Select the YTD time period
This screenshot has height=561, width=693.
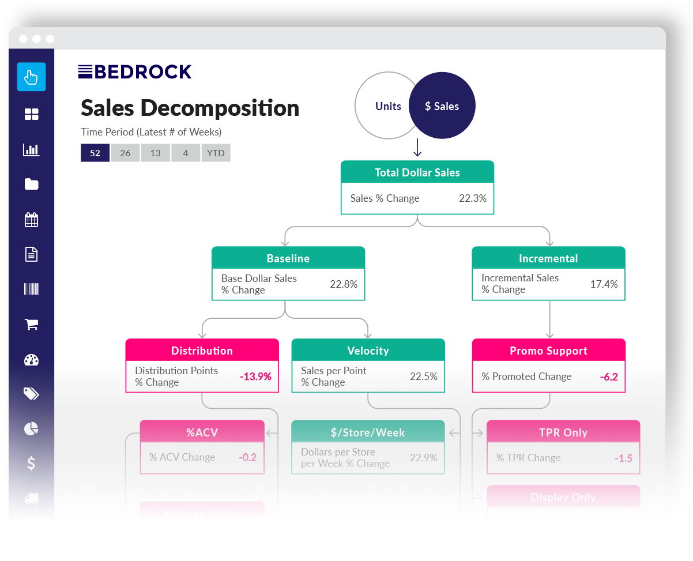pyautogui.click(x=216, y=153)
